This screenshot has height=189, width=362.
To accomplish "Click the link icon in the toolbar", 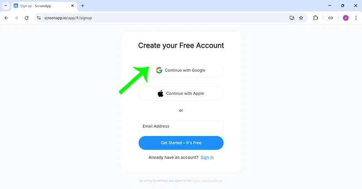I will [x=331, y=18].
